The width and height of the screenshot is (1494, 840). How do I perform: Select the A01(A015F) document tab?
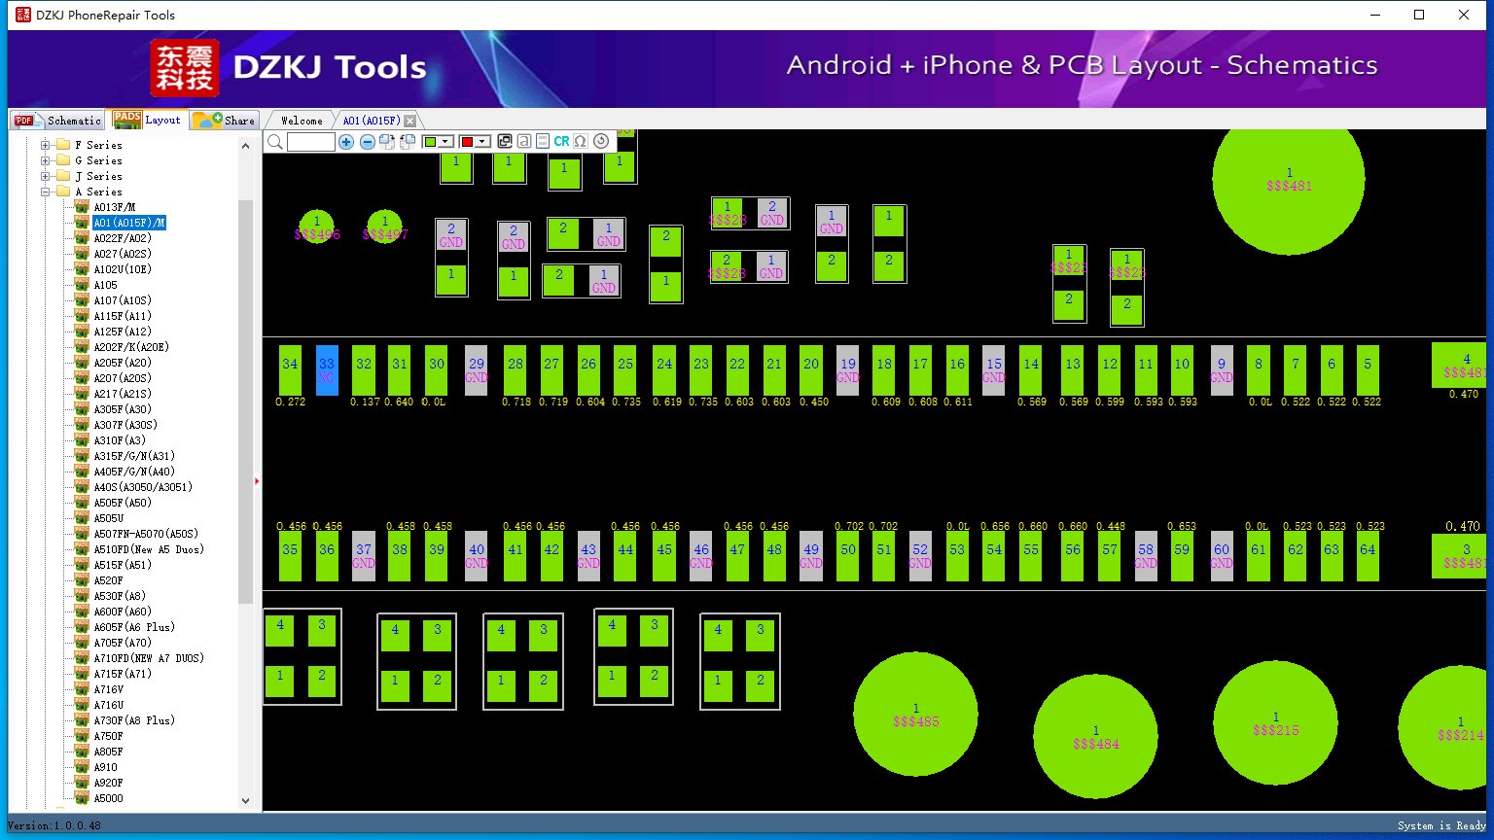point(372,121)
